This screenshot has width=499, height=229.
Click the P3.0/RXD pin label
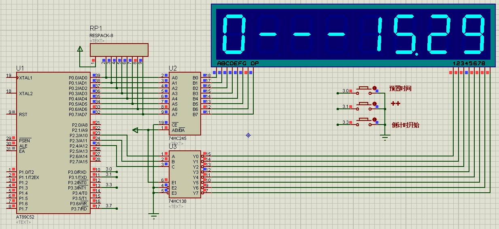[x=78, y=172]
